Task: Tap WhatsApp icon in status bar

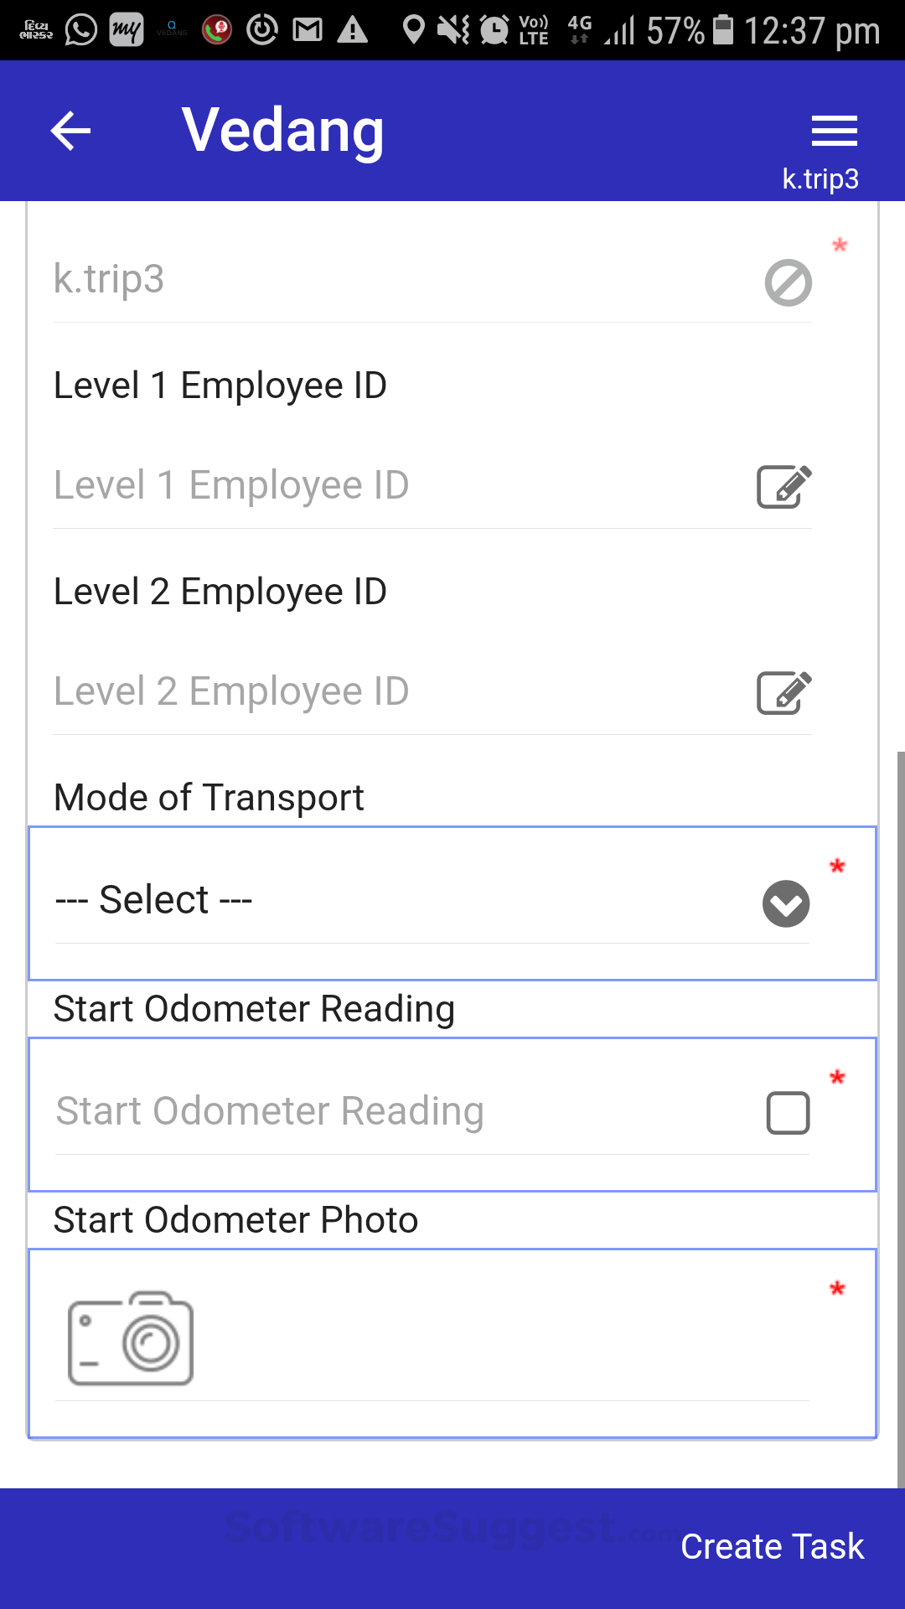Action: (81, 31)
